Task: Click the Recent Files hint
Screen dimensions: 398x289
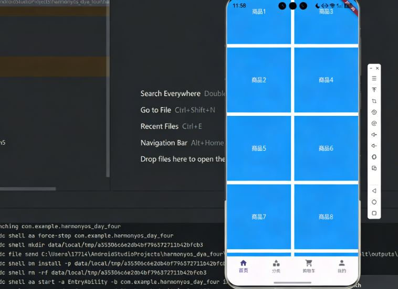Action: pyautogui.click(x=160, y=126)
